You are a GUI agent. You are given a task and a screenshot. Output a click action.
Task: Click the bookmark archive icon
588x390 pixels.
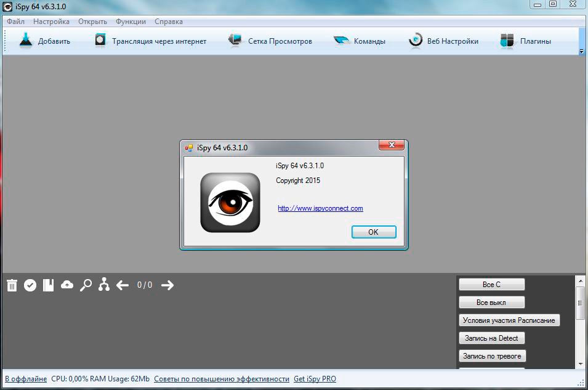[x=49, y=285]
